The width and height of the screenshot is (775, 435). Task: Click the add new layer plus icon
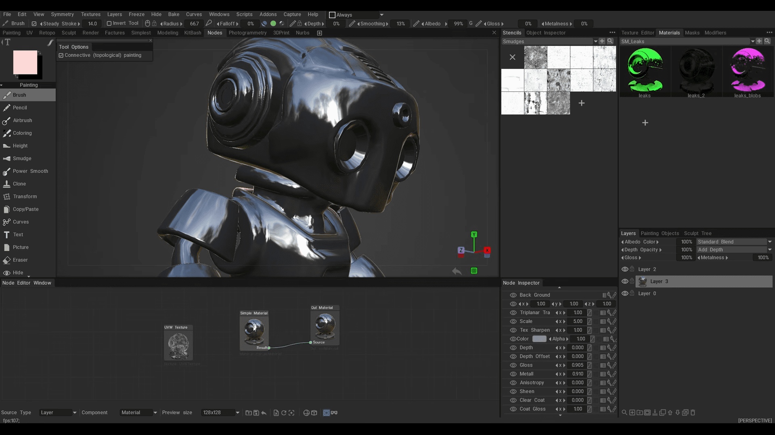click(633, 412)
